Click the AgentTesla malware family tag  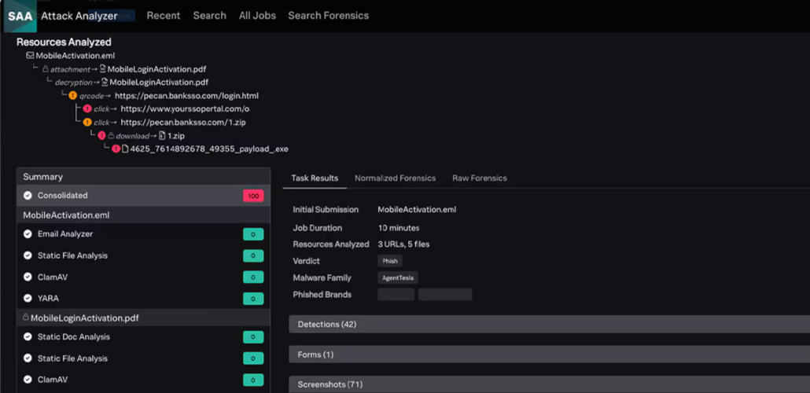coord(398,277)
